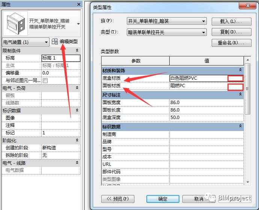
Task: Collapse the properties panel 标识数据 section
Action: pyautogui.click(x=77, y=110)
